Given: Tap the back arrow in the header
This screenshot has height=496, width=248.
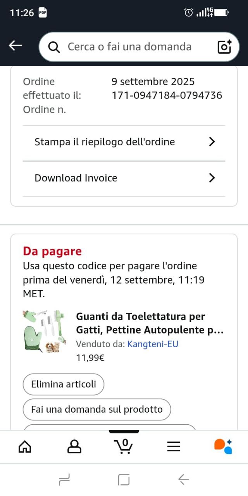Looking at the screenshot, I should click(x=15, y=46).
